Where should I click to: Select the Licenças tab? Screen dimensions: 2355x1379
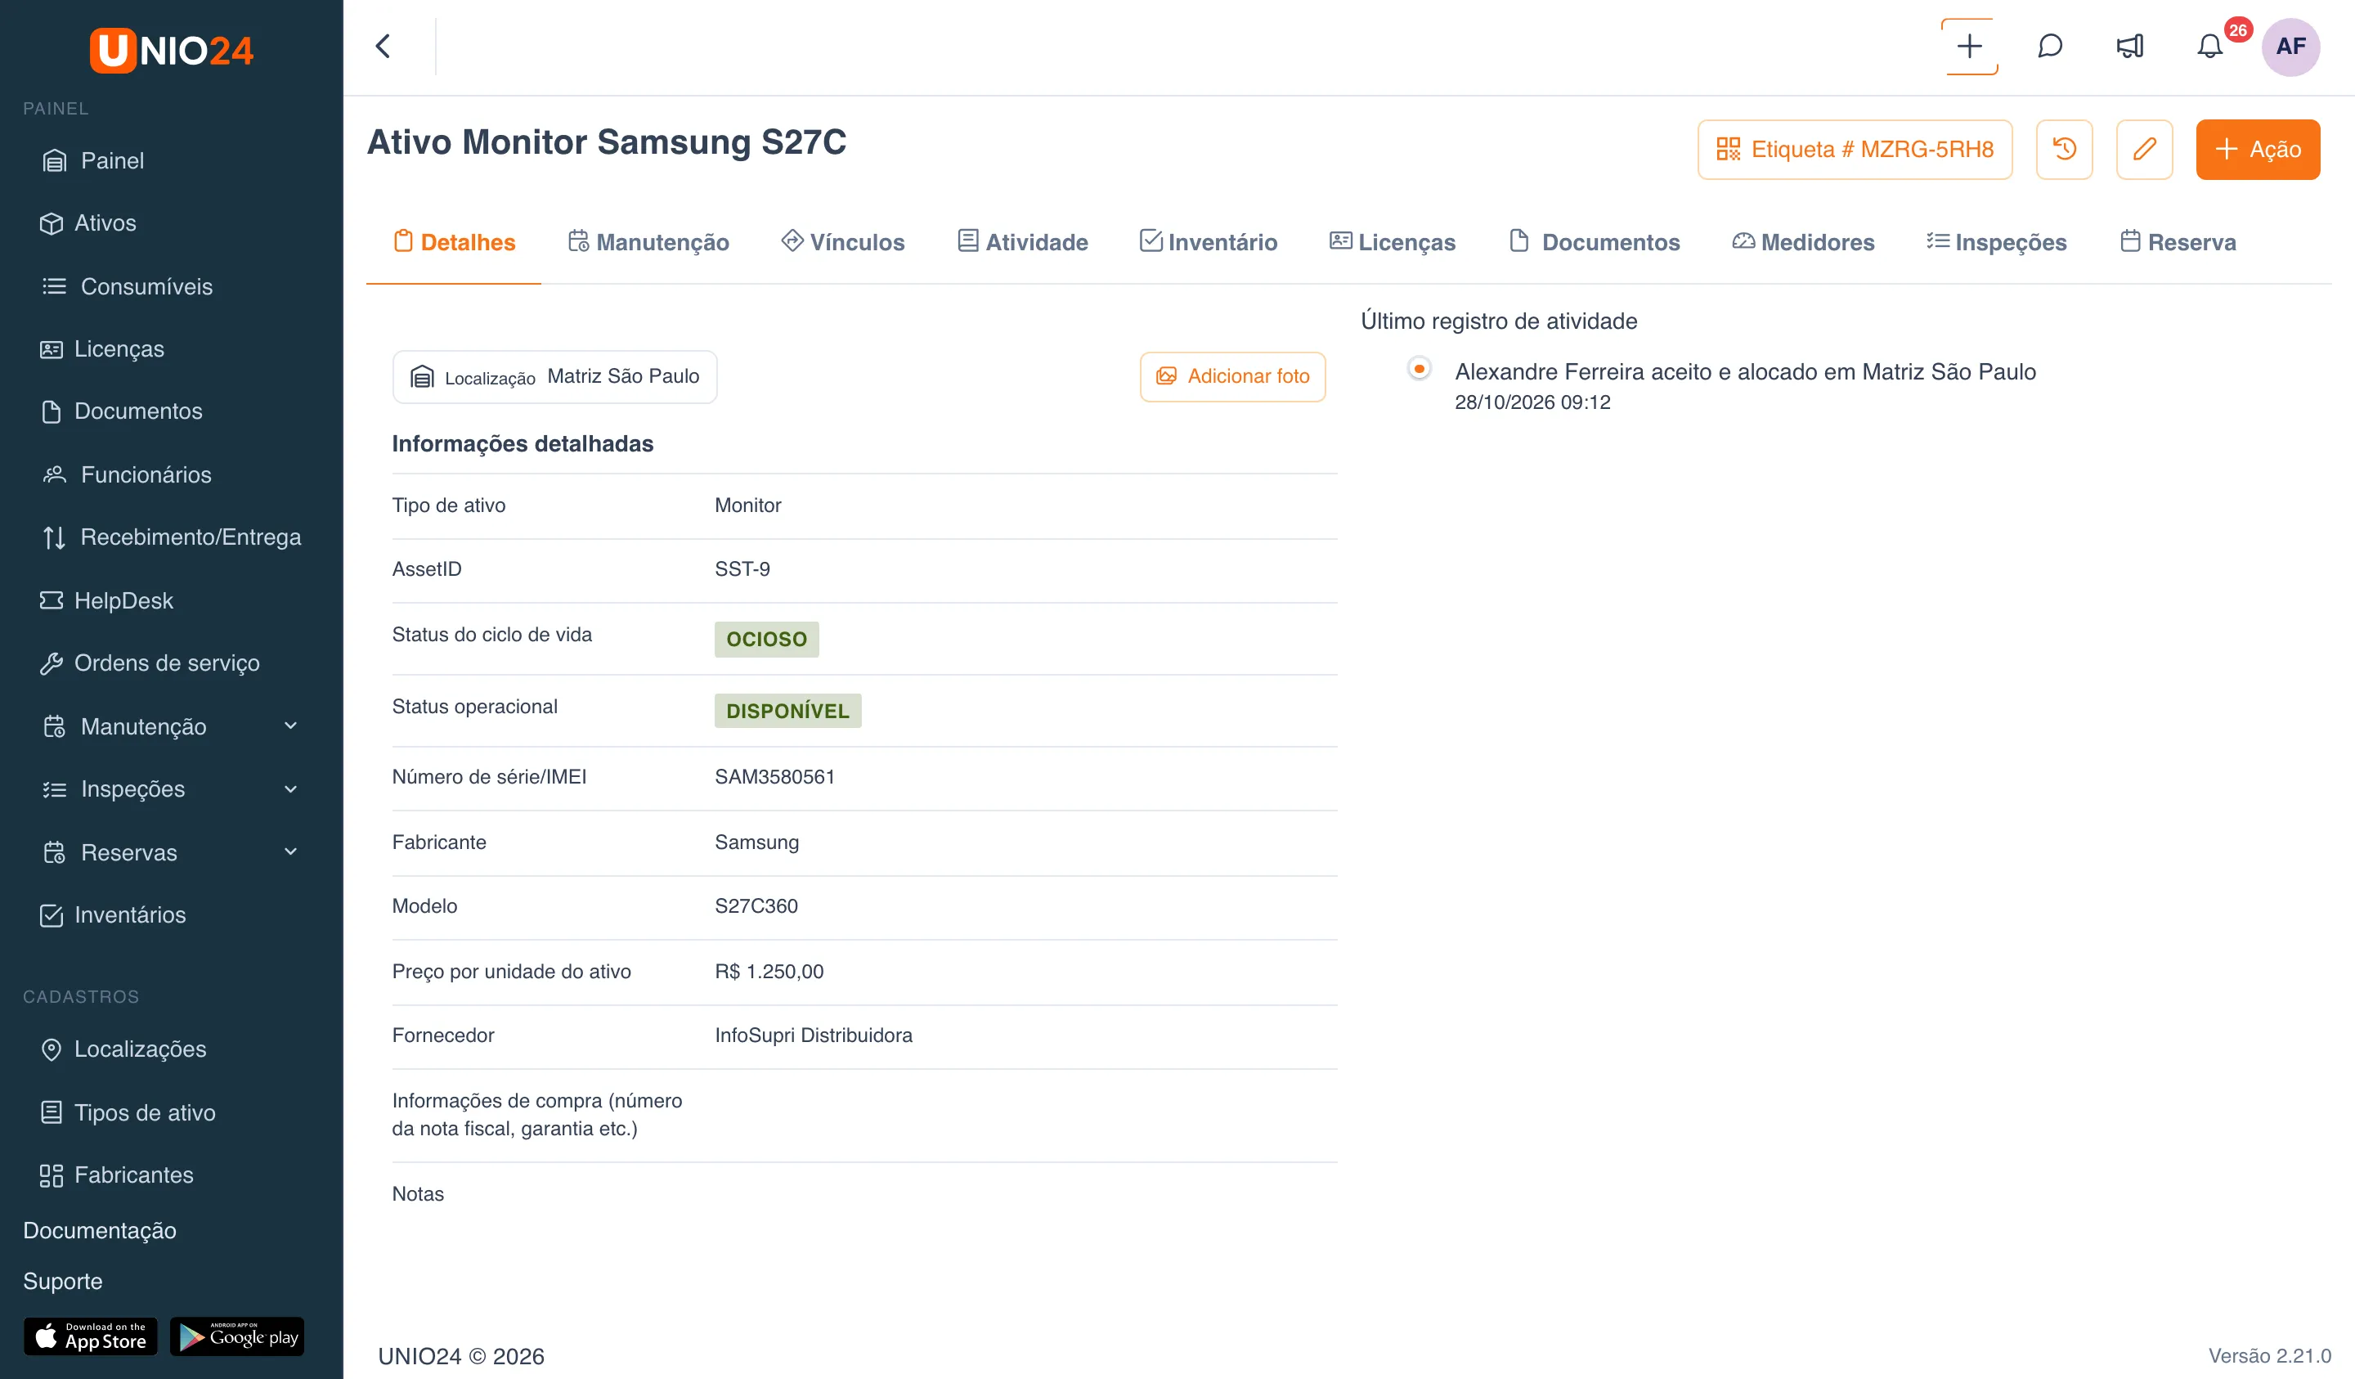1393,242
